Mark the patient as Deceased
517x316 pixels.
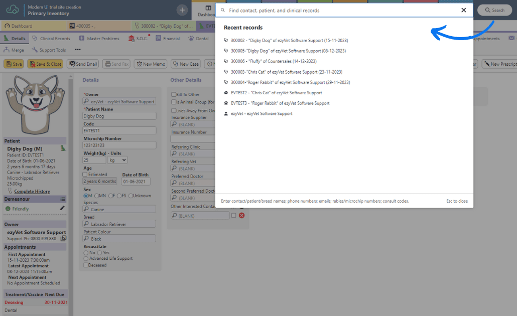(x=86, y=265)
